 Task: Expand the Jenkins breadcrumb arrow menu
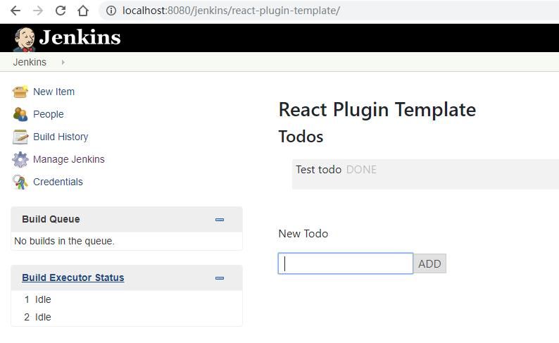click(x=63, y=62)
